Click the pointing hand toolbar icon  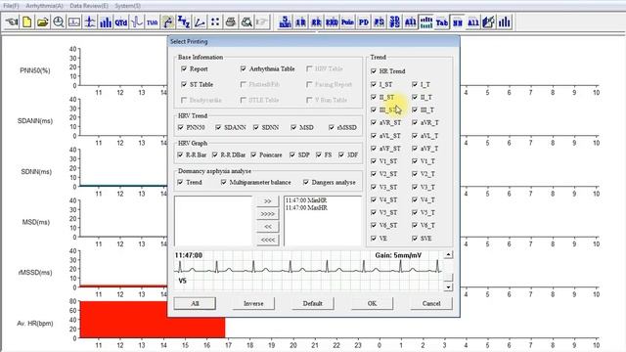12,22
